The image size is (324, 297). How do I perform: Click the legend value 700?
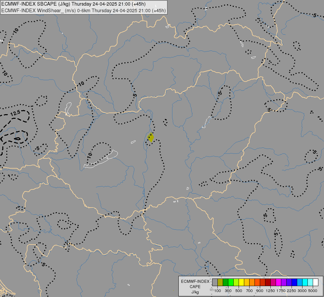click(250, 291)
